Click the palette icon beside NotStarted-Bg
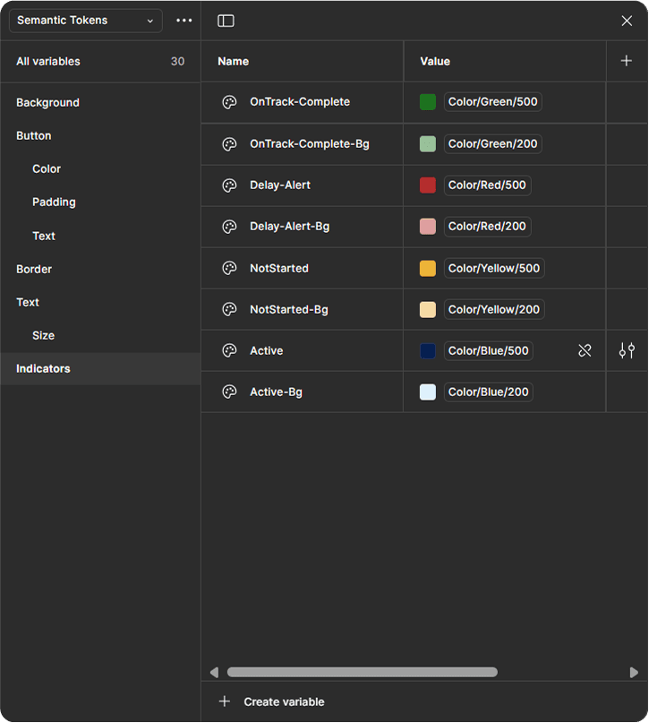The width and height of the screenshot is (649, 723). pyautogui.click(x=229, y=309)
